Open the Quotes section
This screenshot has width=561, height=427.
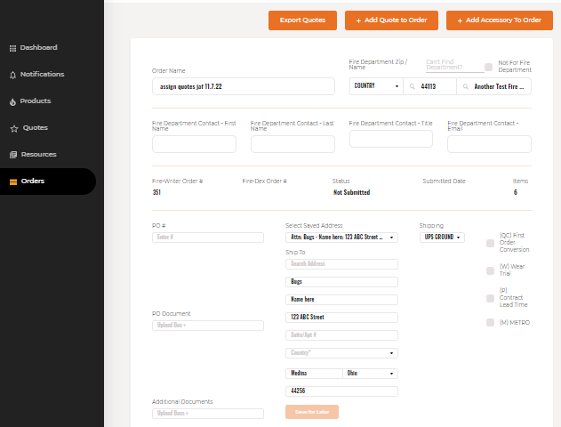click(x=36, y=128)
